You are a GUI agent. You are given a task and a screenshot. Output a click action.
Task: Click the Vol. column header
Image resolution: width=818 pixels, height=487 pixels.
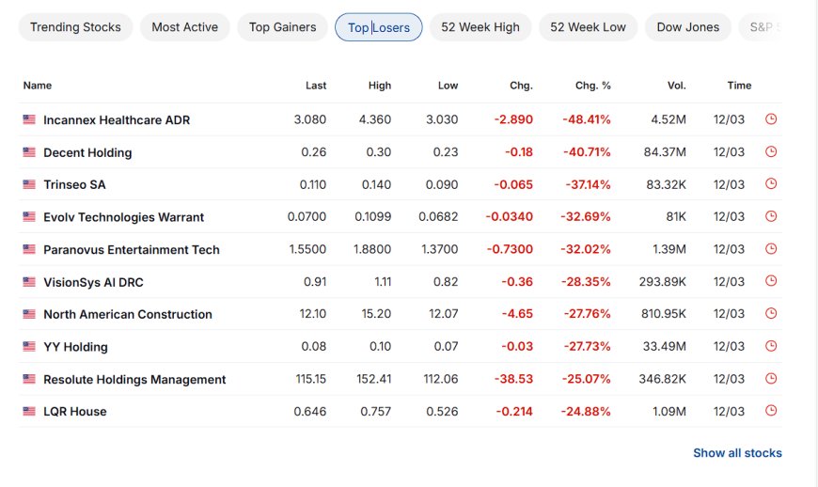677,86
